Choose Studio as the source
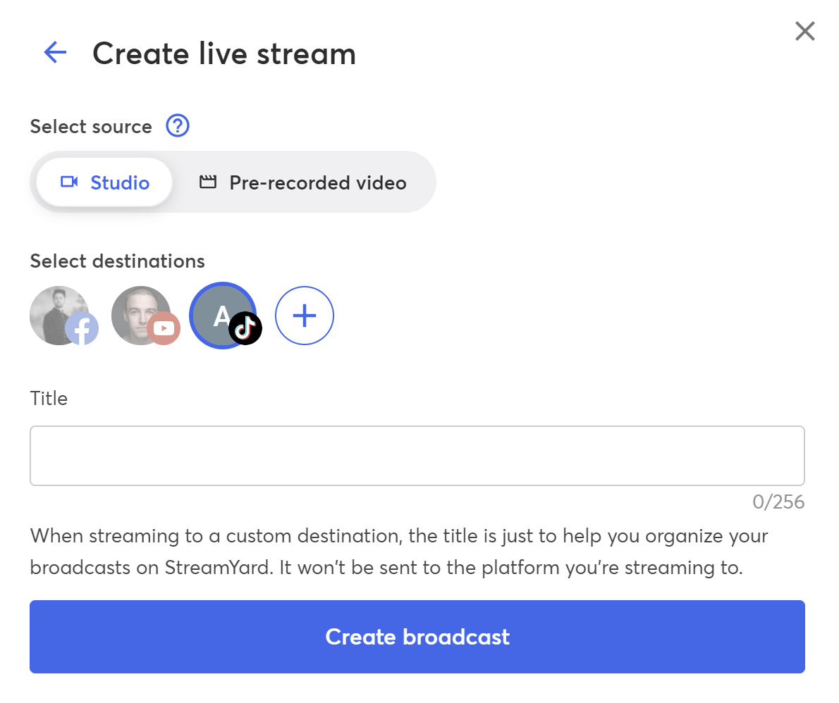Screen dimensions: 839x703 tap(104, 182)
